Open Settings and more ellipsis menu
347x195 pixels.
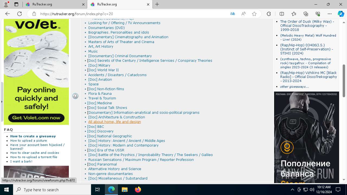[330, 14]
